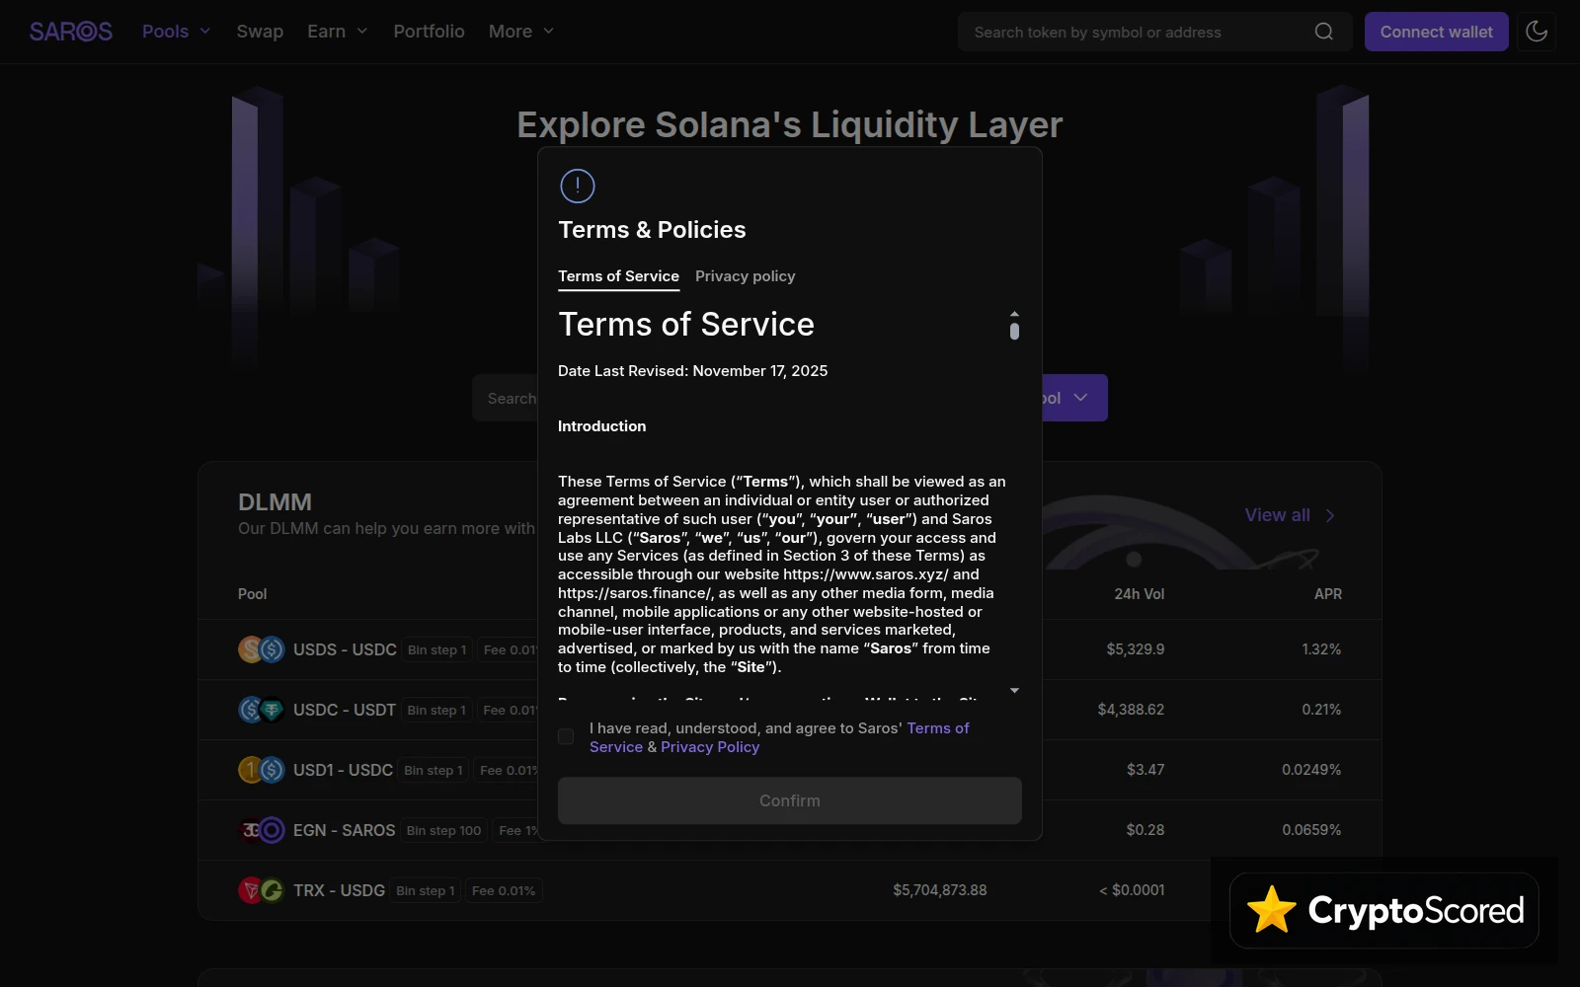
Task: Click the pool Search field
Action: [506, 398]
